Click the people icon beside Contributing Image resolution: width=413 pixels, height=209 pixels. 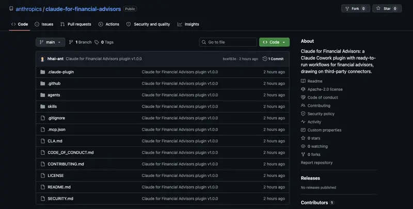click(303, 106)
